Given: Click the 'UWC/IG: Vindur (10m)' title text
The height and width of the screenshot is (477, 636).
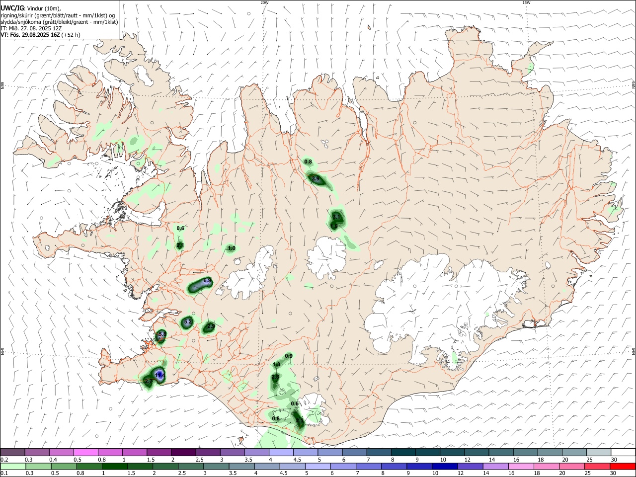Looking at the screenshot, I should coord(31,8).
